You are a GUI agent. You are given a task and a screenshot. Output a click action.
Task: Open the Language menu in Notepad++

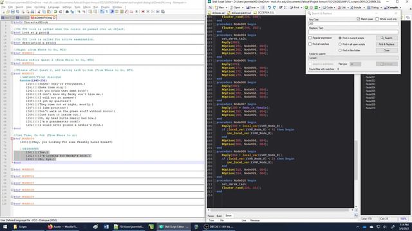pyautogui.click(x=54, y=7)
